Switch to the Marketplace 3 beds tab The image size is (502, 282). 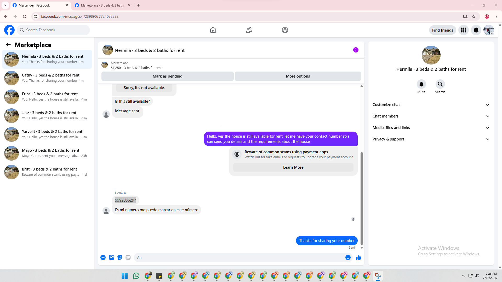click(x=102, y=5)
